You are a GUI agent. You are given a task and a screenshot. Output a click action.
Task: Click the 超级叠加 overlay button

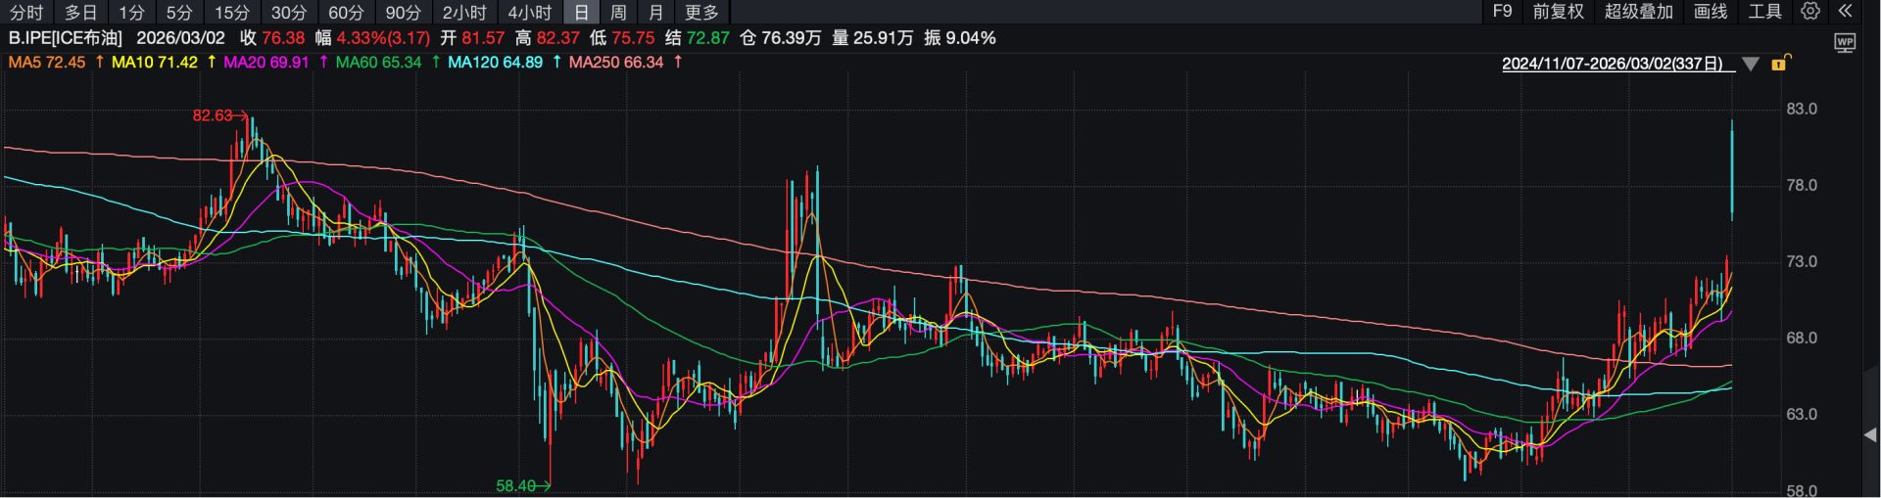[1639, 12]
